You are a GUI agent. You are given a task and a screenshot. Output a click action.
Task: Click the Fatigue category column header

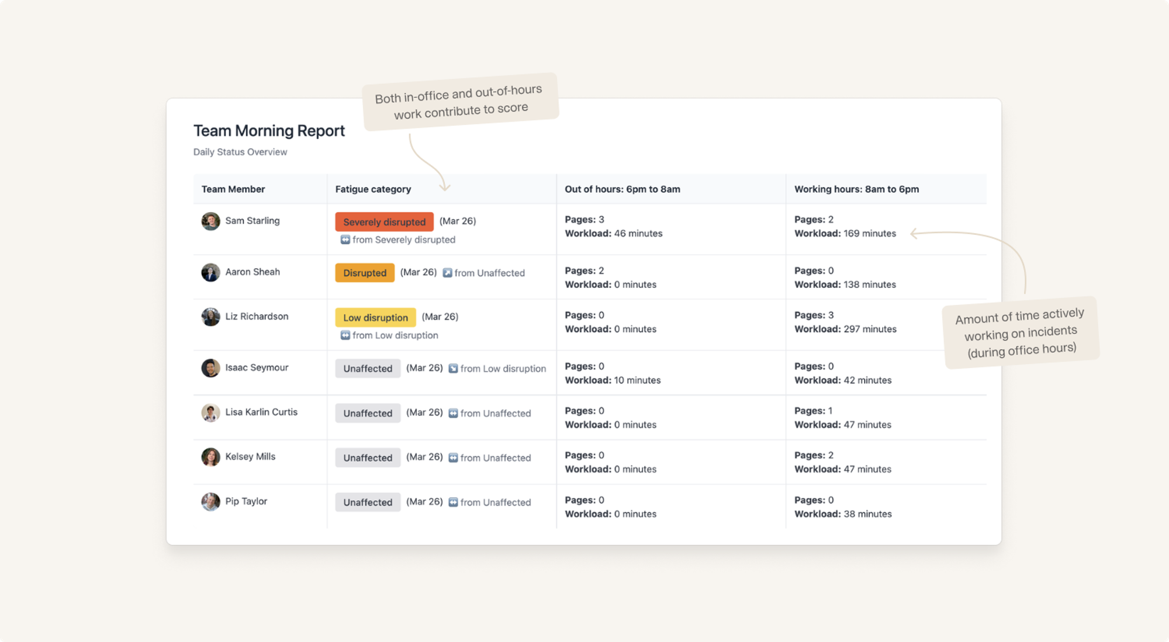[373, 189]
